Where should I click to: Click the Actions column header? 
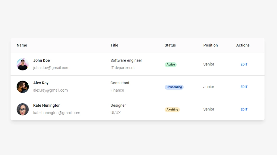243,45
